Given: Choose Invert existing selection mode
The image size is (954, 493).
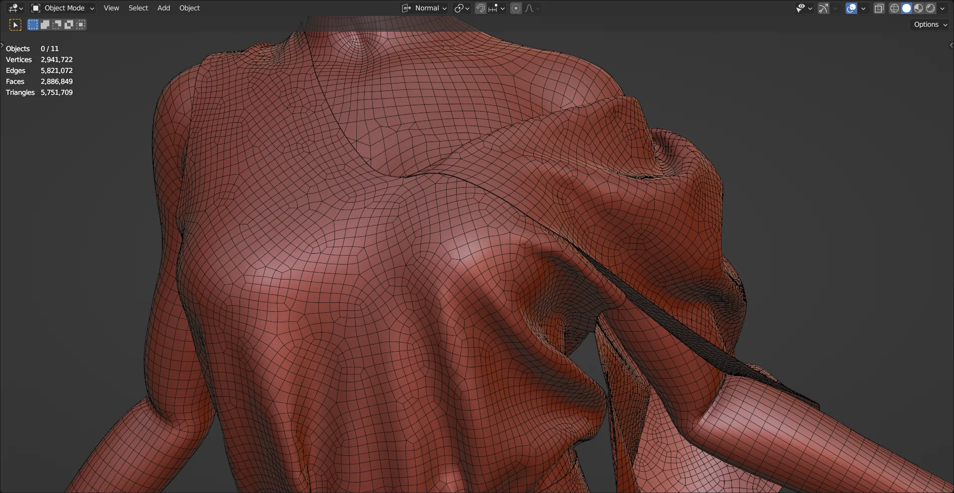Looking at the screenshot, I should click(x=69, y=25).
